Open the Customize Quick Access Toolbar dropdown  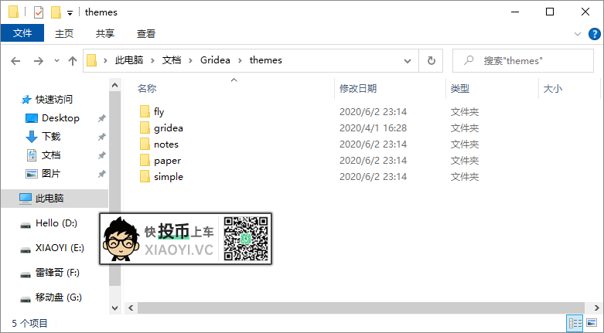70,13
